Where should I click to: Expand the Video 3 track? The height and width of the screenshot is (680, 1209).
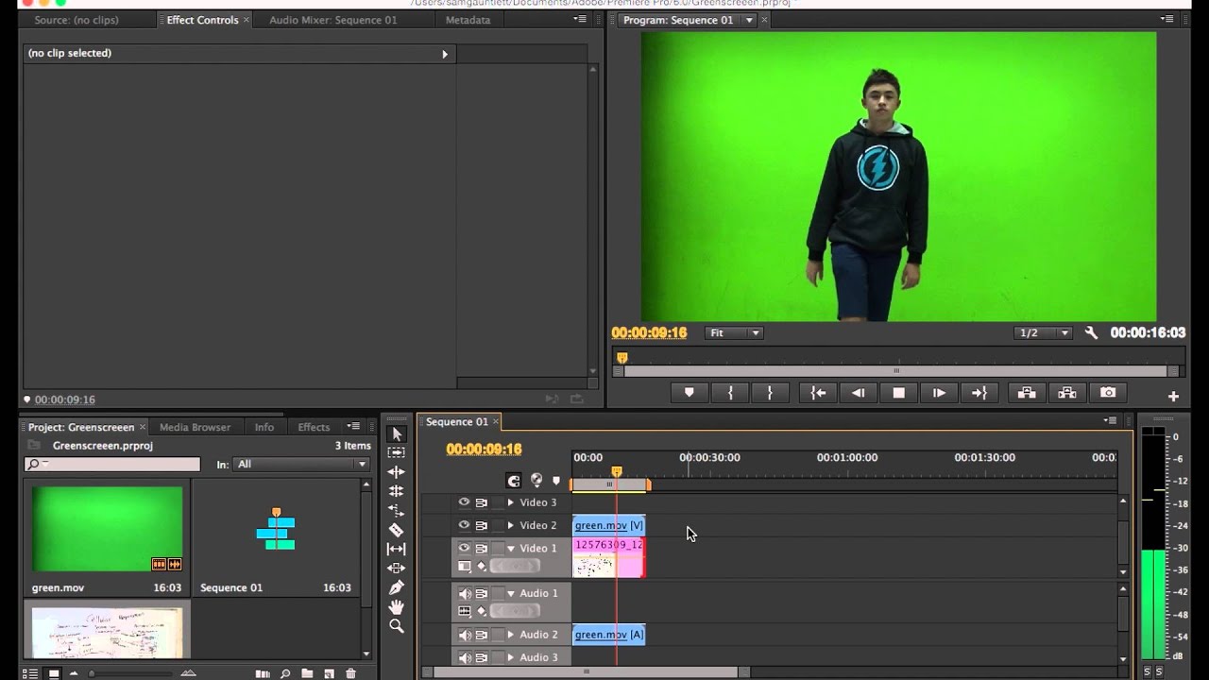(x=511, y=502)
